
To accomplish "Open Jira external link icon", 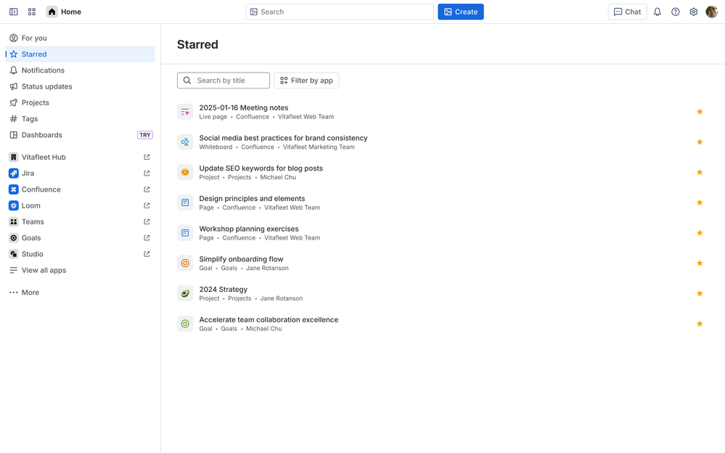I will (x=147, y=174).
